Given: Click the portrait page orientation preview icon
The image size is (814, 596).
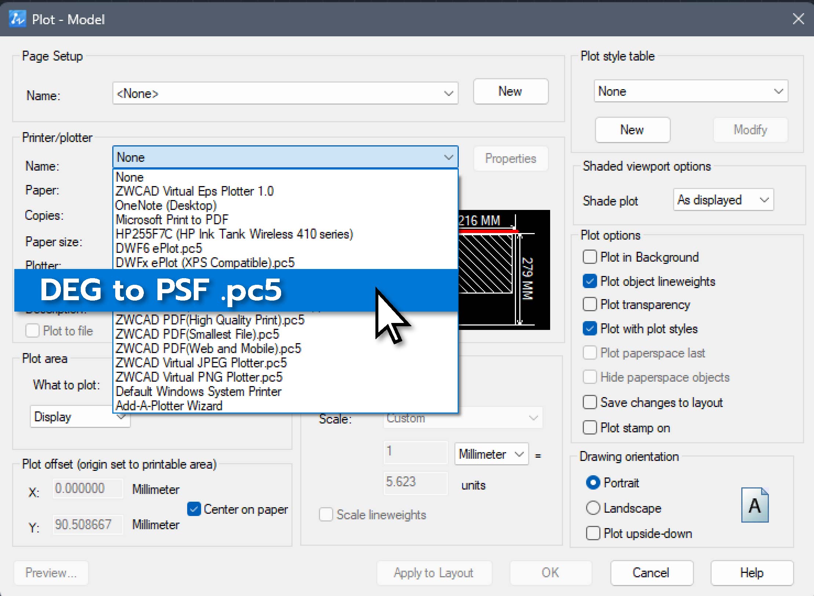Looking at the screenshot, I should point(755,505).
